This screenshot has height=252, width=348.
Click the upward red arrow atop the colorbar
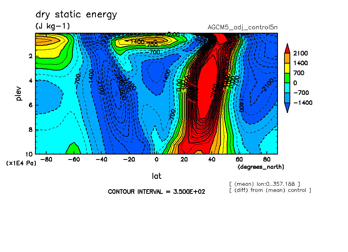(287, 49)
